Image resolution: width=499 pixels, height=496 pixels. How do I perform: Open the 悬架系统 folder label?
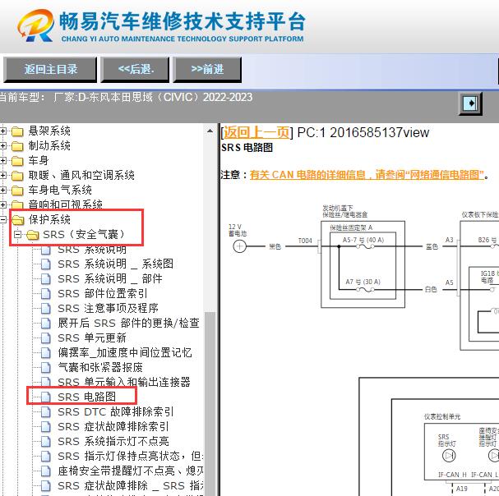point(49,131)
